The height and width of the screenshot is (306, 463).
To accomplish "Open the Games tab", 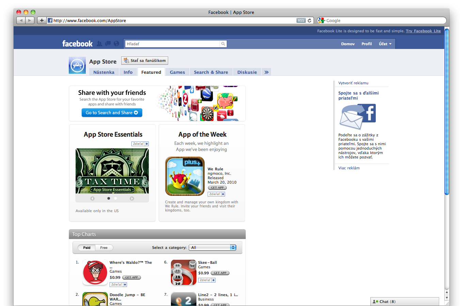I will [177, 72].
